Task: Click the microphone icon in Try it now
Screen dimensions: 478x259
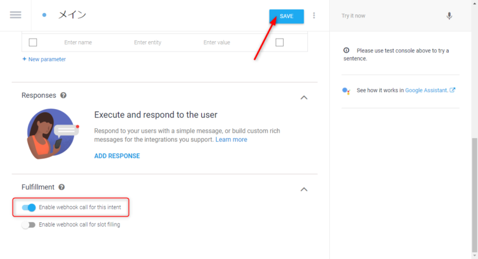Action: click(449, 16)
